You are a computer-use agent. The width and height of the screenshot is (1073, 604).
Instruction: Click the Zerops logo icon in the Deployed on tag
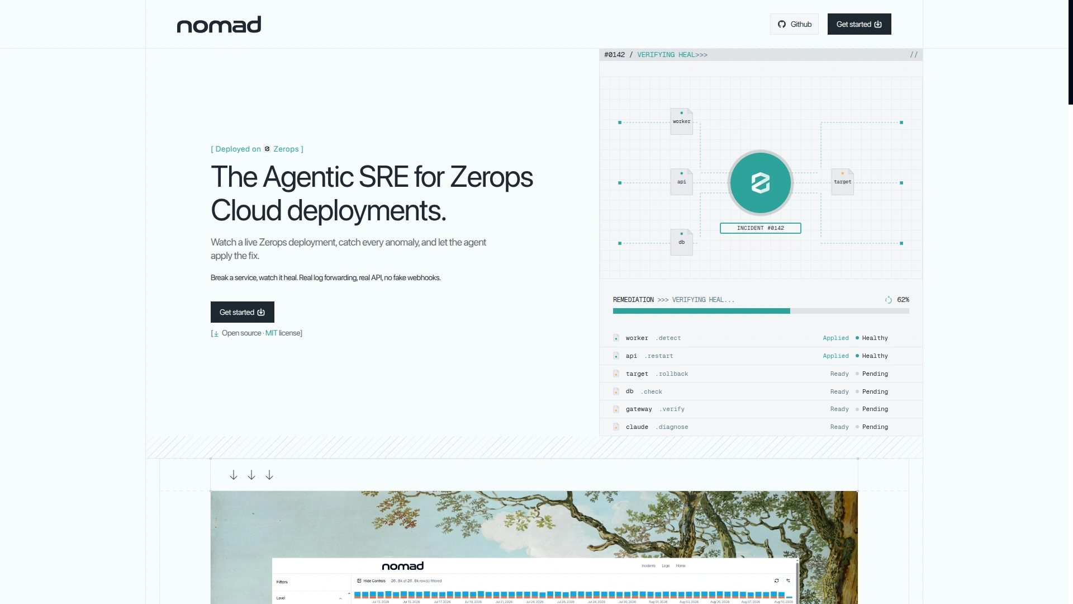(x=267, y=149)
